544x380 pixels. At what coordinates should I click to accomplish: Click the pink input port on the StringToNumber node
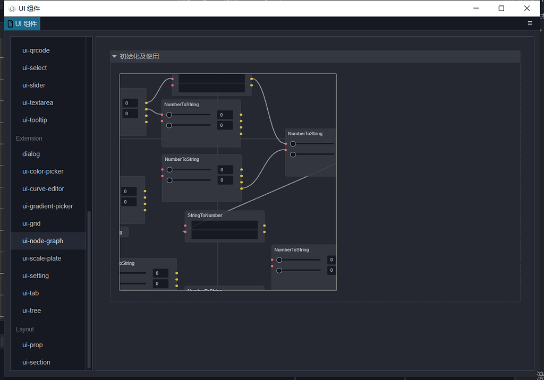pos(184,226)
